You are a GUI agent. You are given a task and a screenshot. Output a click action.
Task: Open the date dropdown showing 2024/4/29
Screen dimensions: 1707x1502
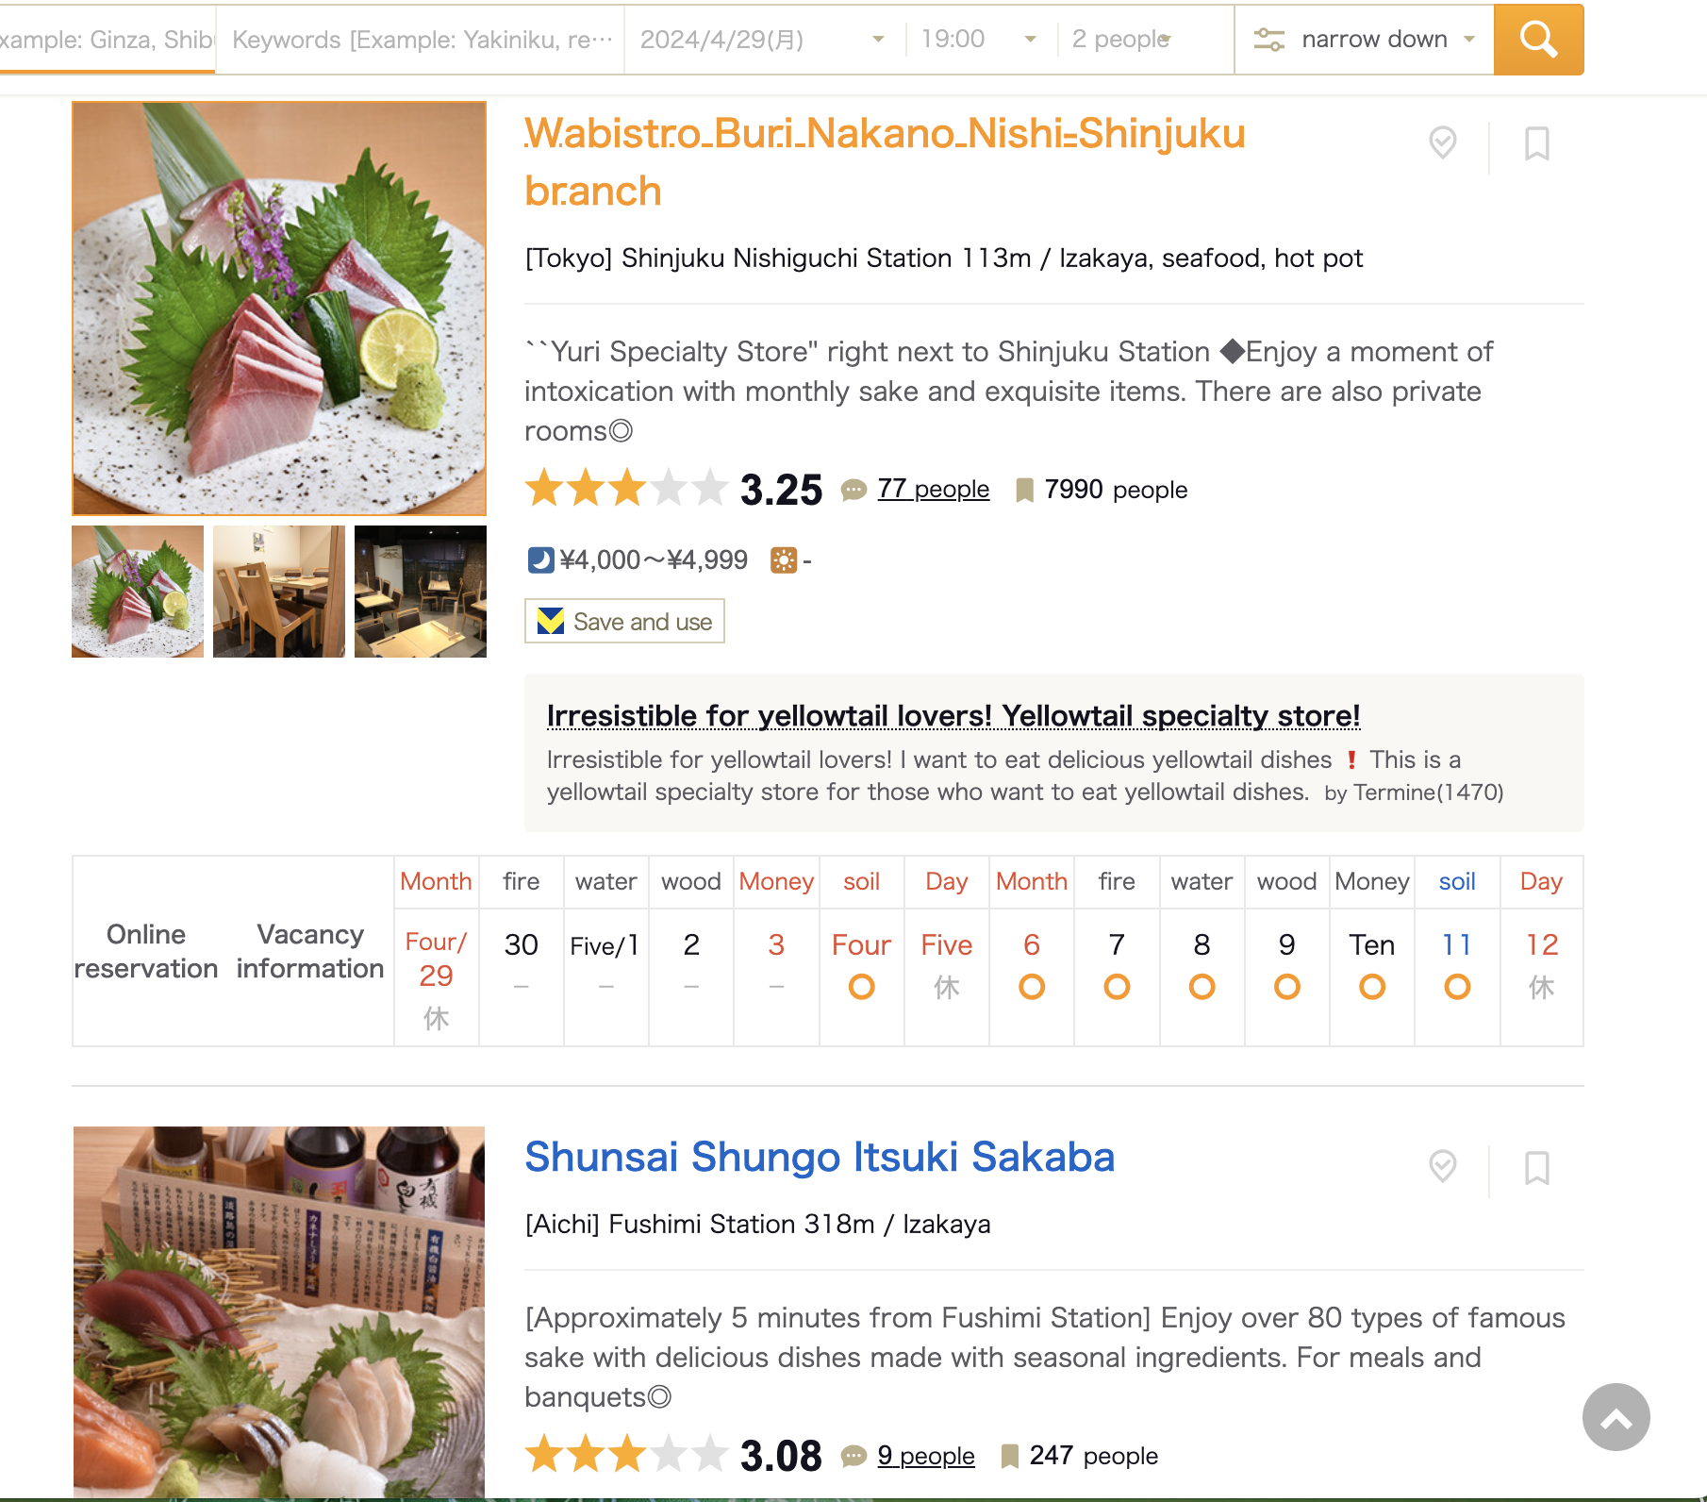(x=763, y=40)
